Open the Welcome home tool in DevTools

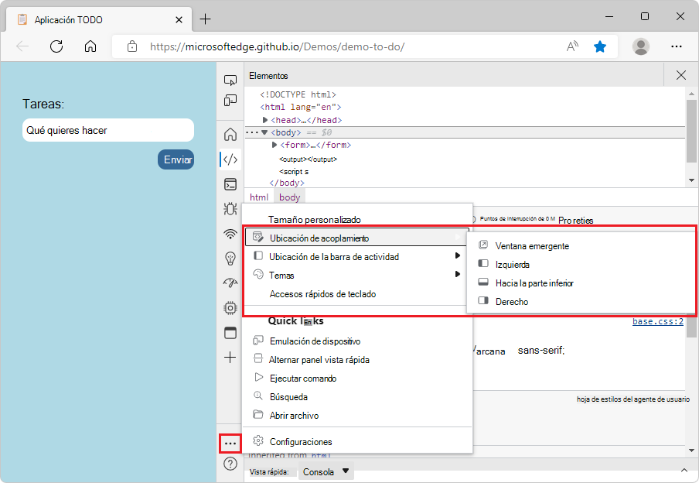tap(230, 134)
